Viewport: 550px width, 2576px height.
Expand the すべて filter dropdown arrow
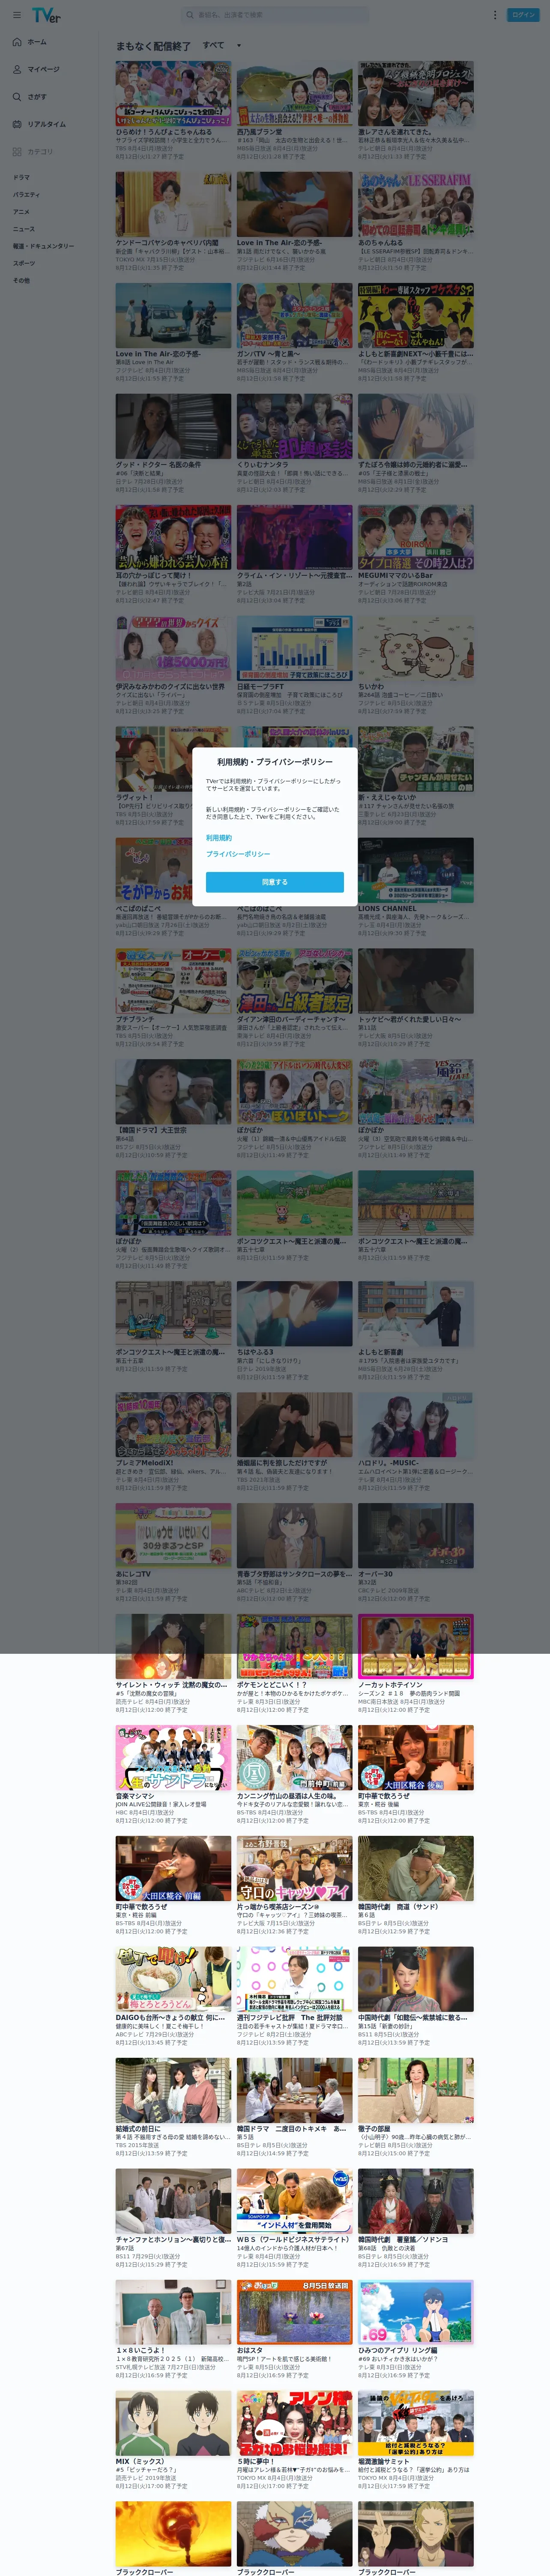tap(239, 46)
